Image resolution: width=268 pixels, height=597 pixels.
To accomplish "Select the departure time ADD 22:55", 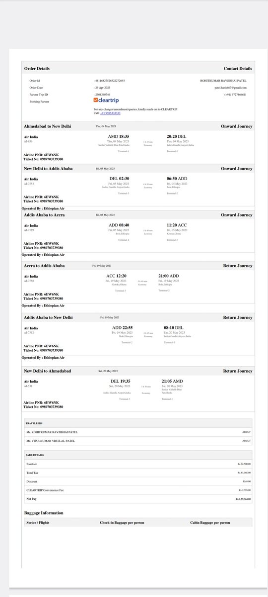I will pos(123,327).
